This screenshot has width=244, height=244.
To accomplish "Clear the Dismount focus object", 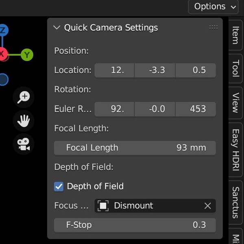I will (207, 206).
